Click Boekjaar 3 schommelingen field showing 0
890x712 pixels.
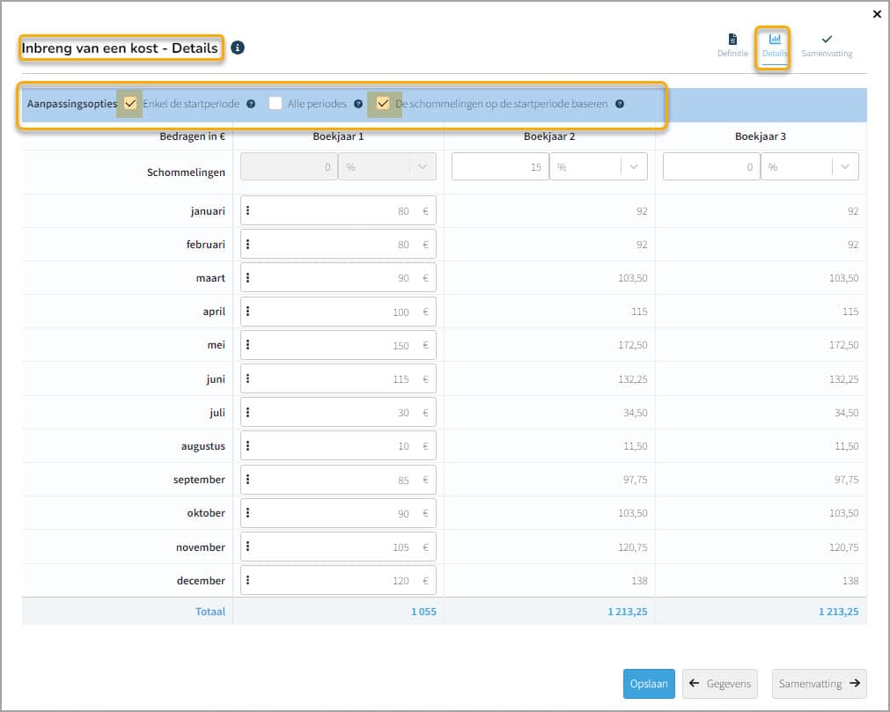711,167
